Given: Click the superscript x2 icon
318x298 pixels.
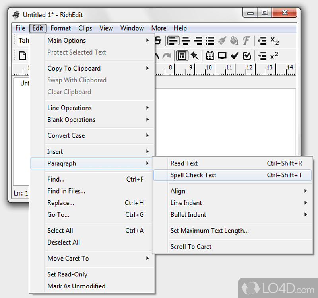Looking at the screenshot, I should coord(274,56).
